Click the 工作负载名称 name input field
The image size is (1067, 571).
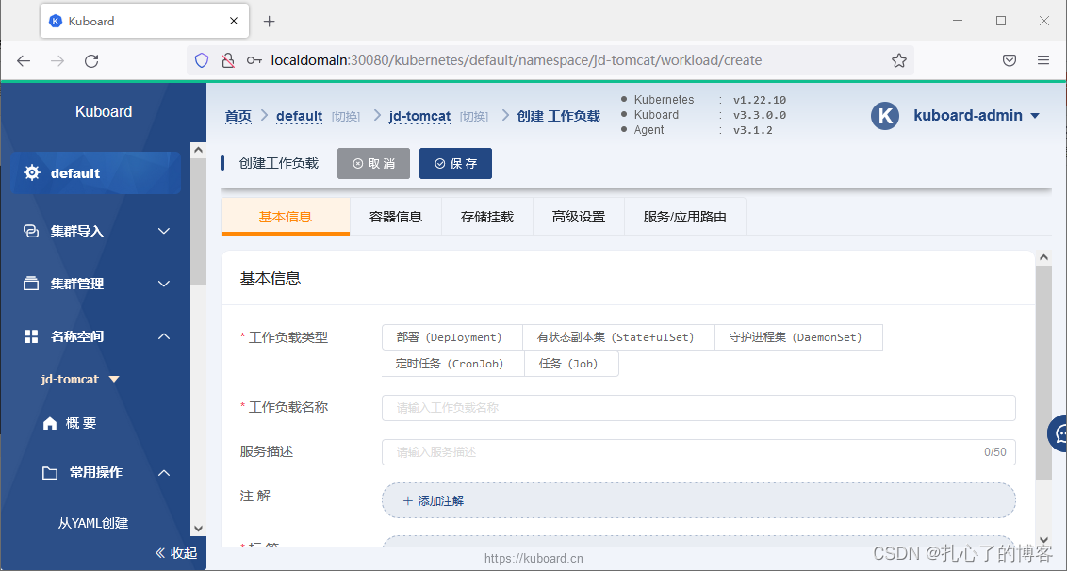[698, 408]
